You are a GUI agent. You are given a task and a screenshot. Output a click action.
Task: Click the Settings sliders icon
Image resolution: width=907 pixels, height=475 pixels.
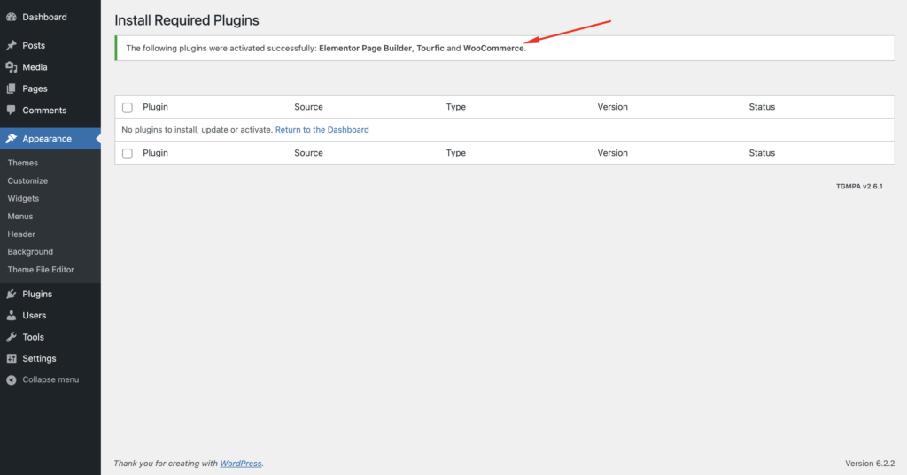11,358
